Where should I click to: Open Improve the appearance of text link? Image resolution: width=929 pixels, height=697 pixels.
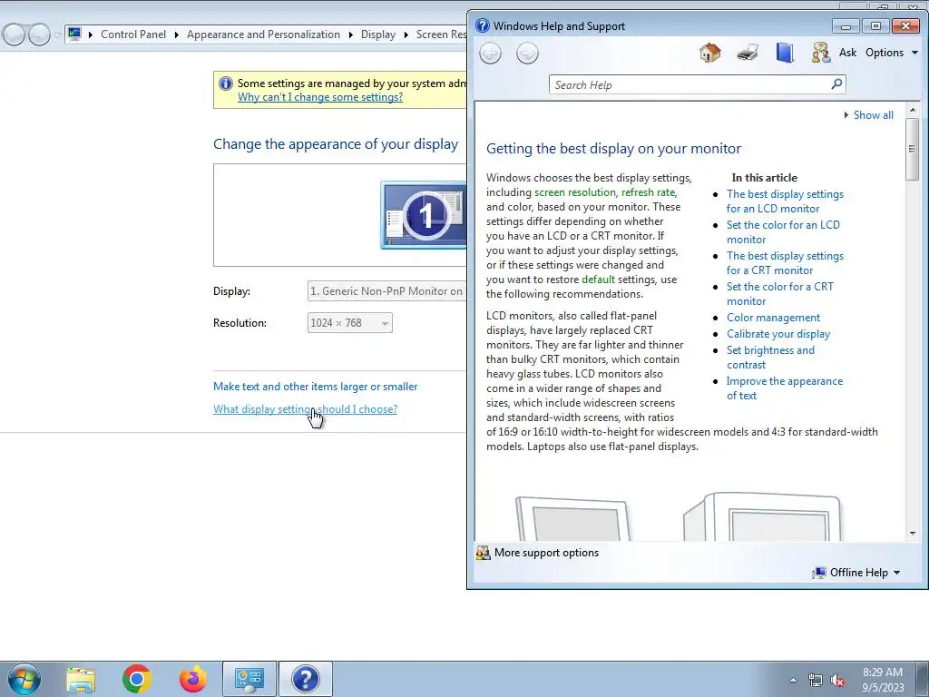point(785,388)
